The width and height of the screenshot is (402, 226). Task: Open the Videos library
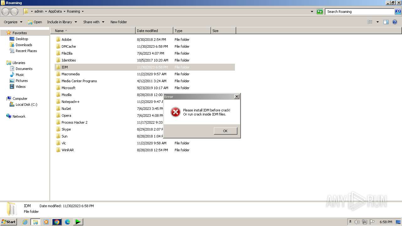pos(20,87)
